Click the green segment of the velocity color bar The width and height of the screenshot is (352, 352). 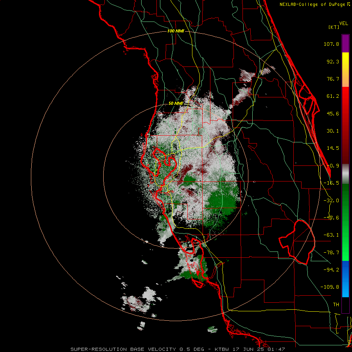click(345, 222)
